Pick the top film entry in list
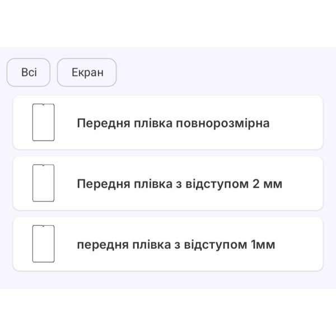336x336 pixels. 168,123
